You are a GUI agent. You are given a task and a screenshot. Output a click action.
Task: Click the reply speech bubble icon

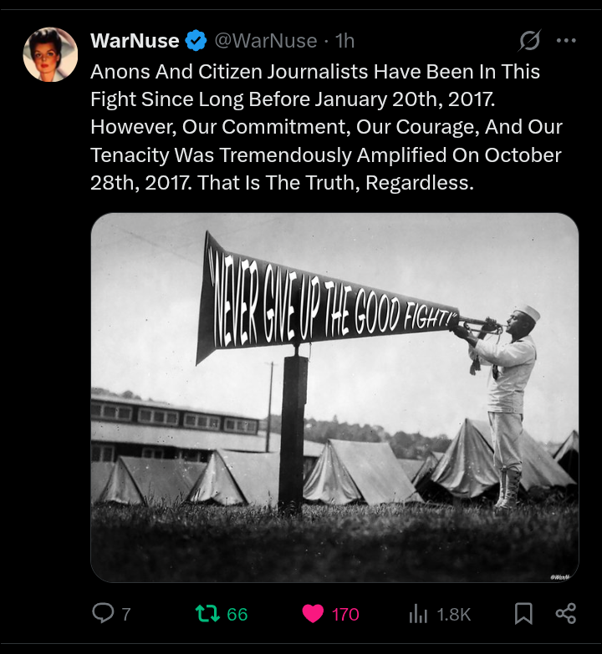coord(103,614)
